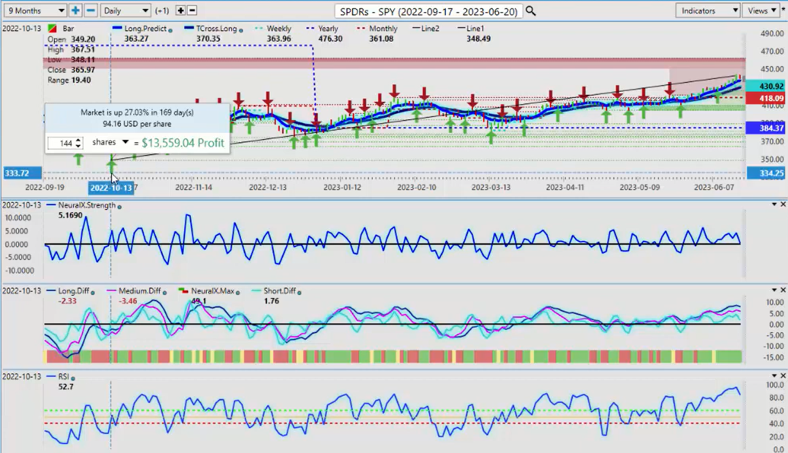Viewport: 788px width, 453px height.
Task: Click the Bar legend red-green icon
Action: (x=52, y=29)
